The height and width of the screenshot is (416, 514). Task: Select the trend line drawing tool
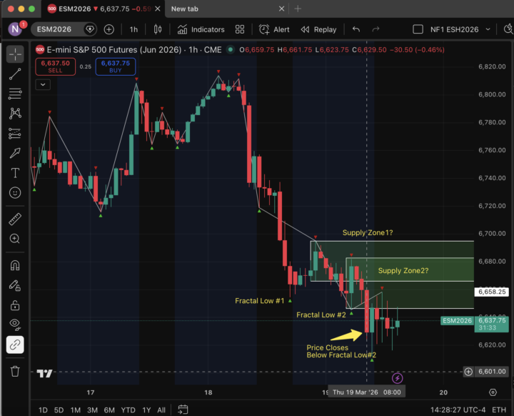tap(15, 74)
